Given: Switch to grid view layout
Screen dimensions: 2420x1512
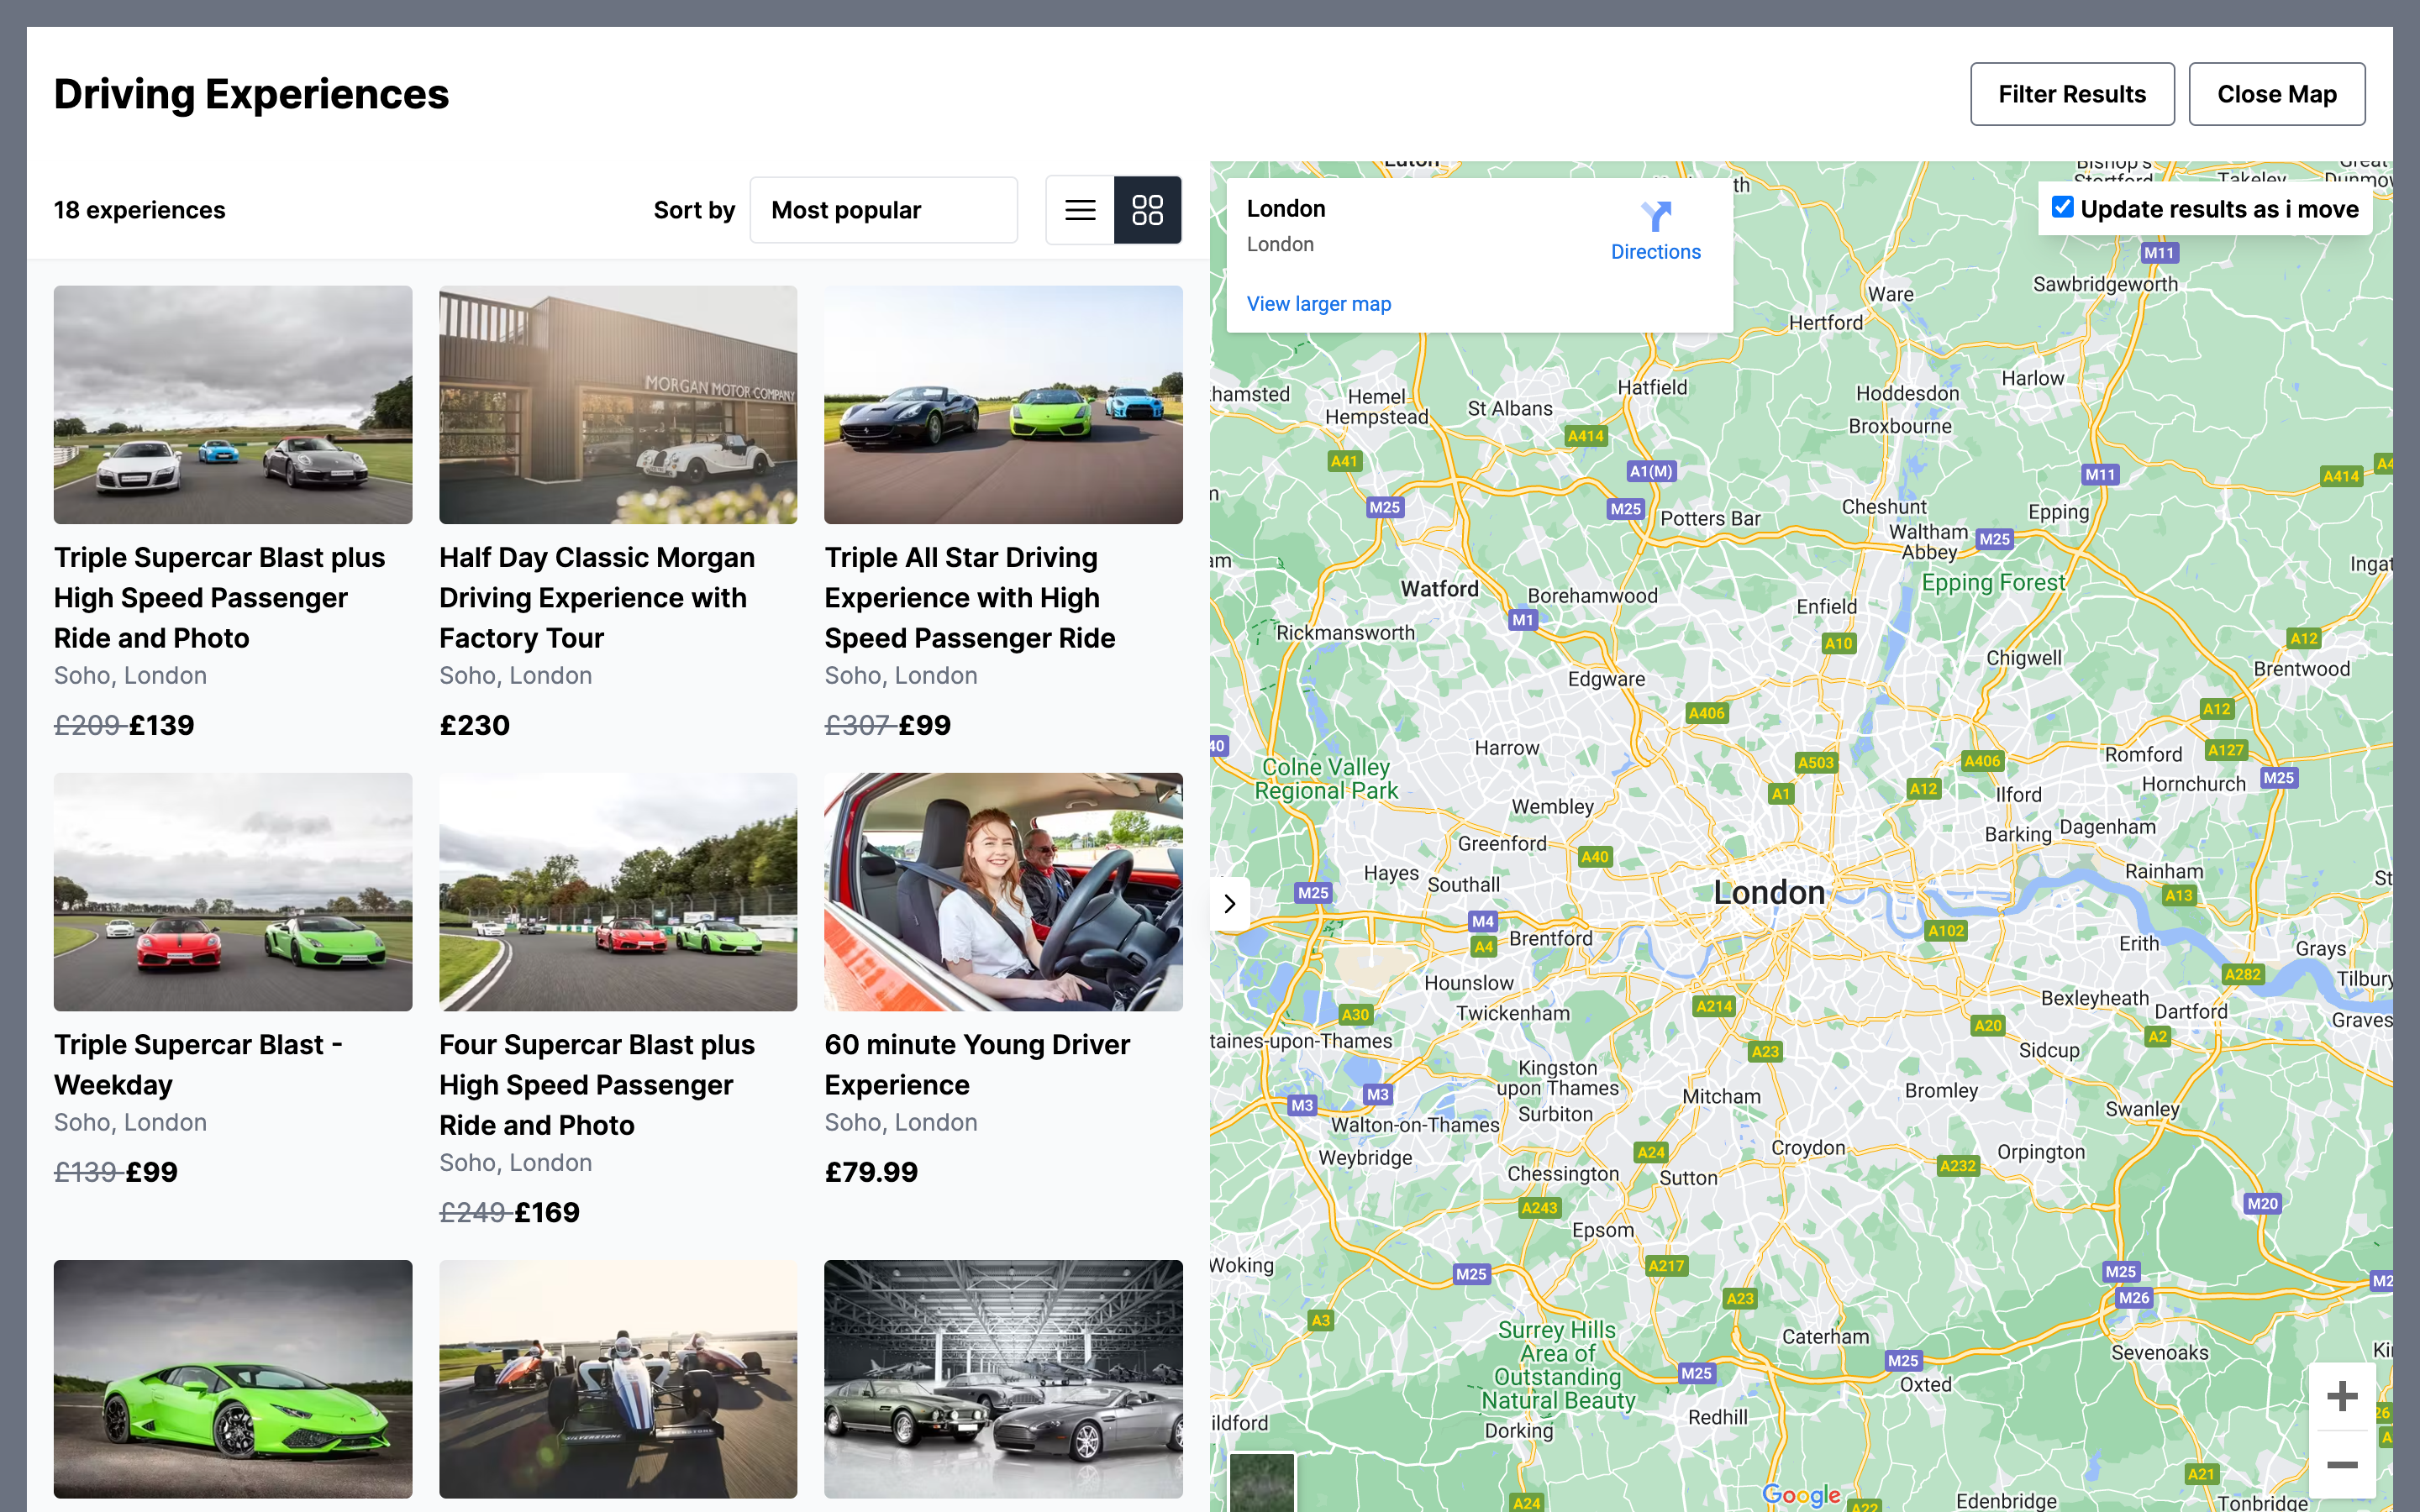Looking at the screenshot, I should [x=1147, y=210].
